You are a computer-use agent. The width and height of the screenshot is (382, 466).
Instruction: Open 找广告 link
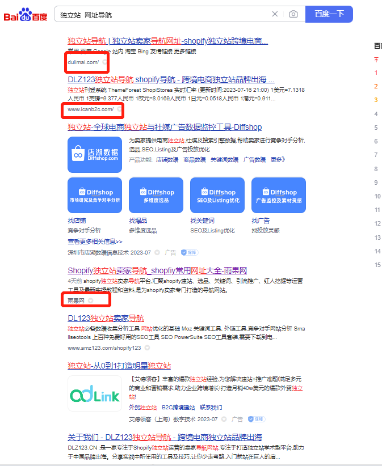(261, 221)
